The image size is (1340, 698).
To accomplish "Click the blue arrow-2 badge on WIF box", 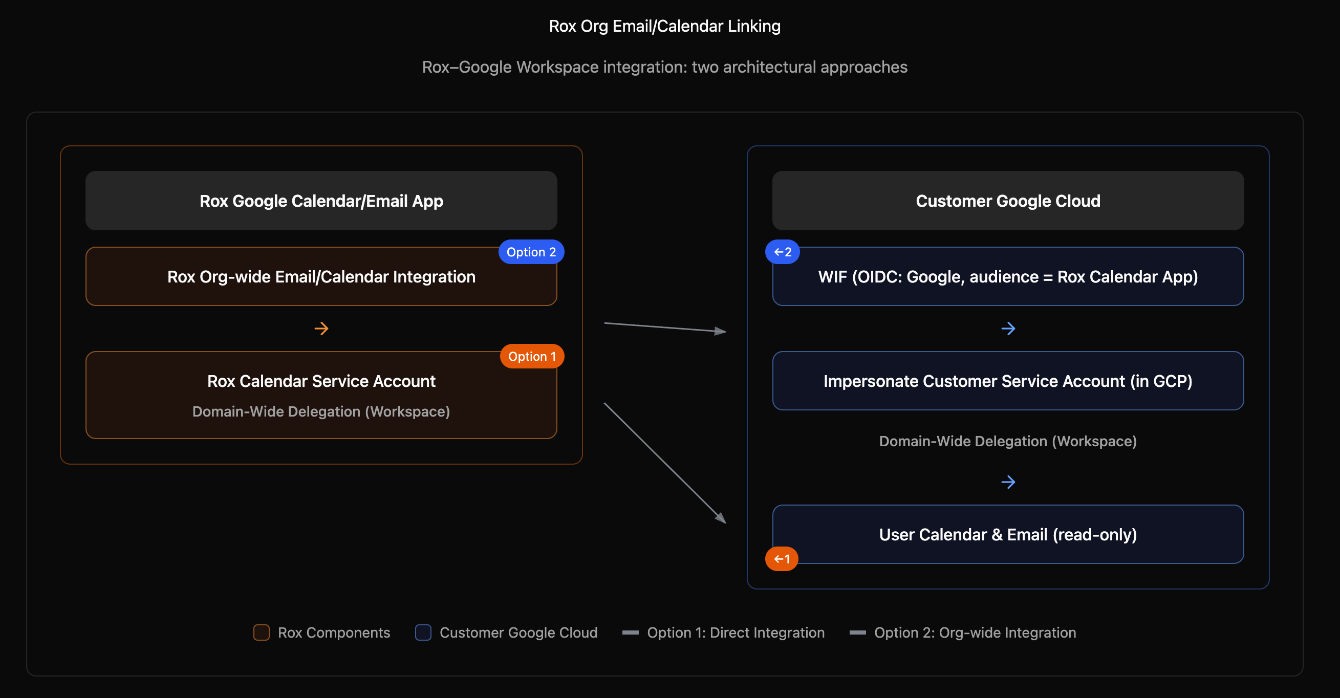I will tap(782, 252).
